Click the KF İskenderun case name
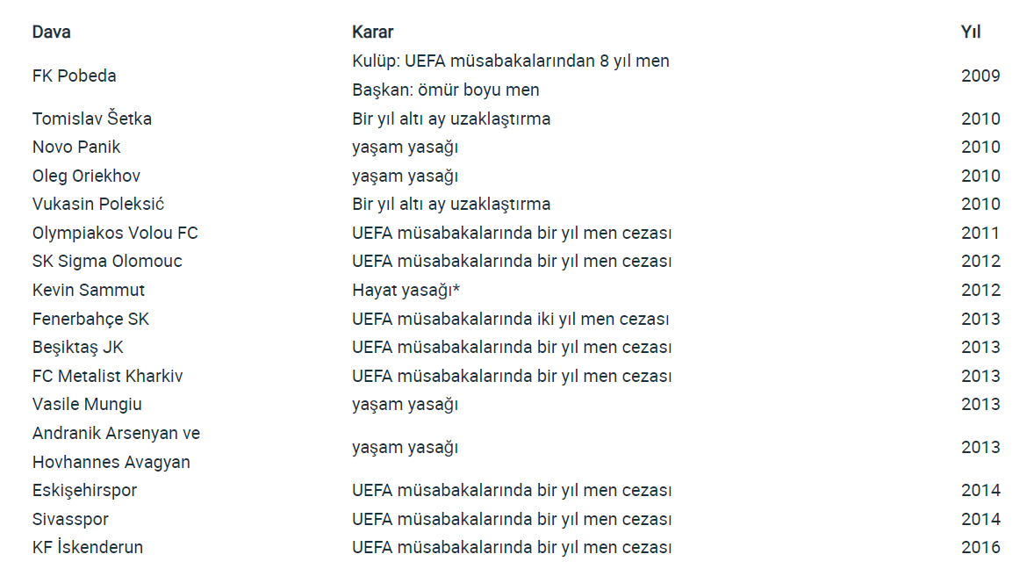1034x576 pixels. [88, 547]
